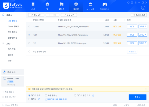
Task: Import 17.2 firmware with 가져오기
Action: pyautogui.click(x=143, y=43)
